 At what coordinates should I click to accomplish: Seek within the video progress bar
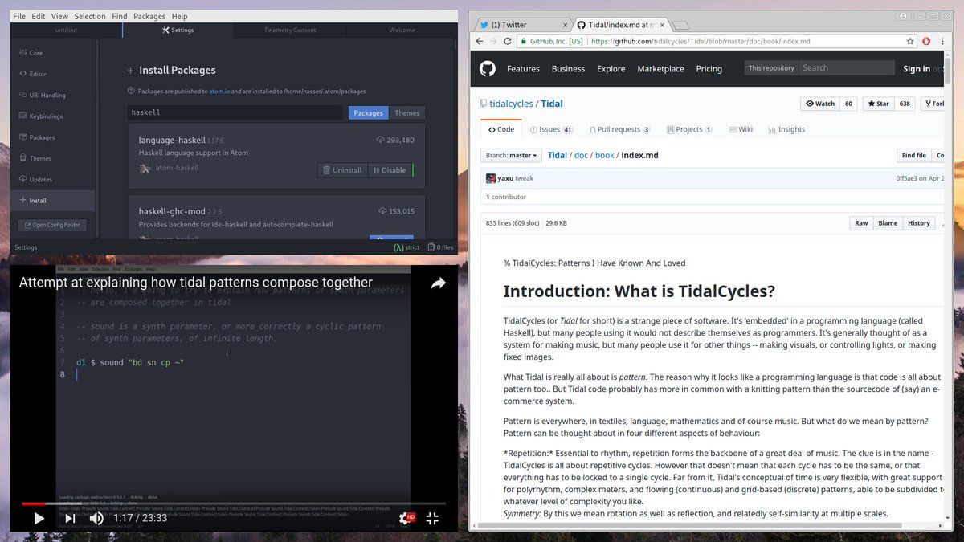click(233, 504)
